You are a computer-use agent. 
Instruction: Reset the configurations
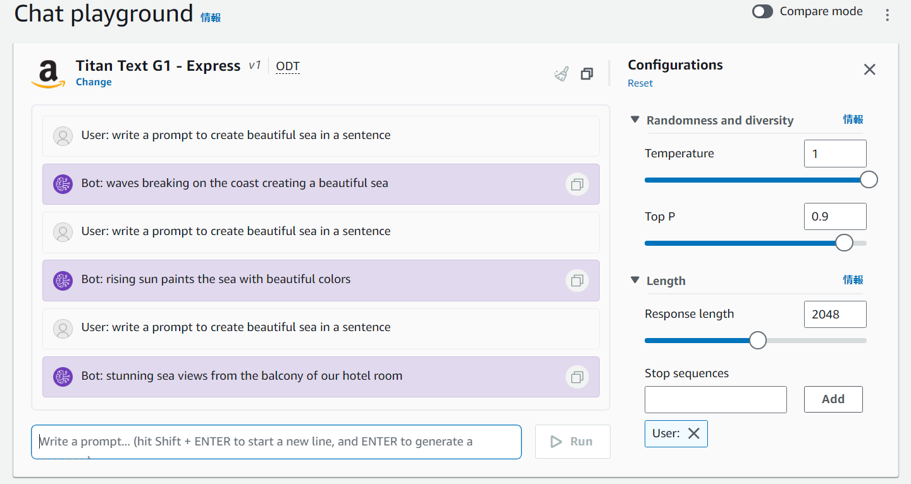640,83
